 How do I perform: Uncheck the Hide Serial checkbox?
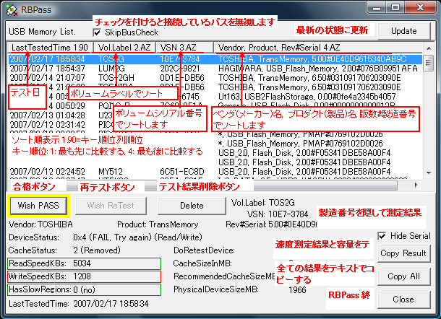coord(382,236)
